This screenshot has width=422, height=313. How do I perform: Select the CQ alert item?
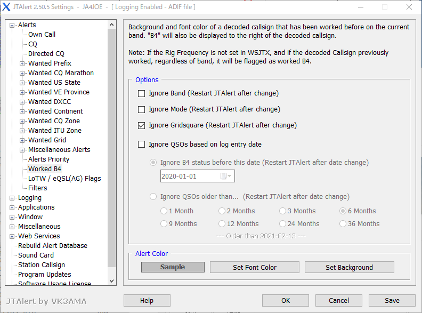pos(33,44)
